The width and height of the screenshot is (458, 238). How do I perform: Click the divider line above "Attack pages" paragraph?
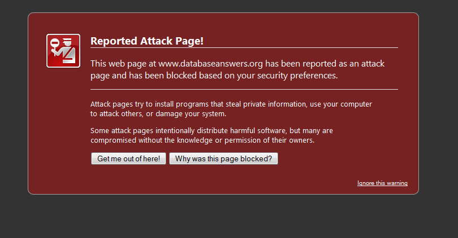244,89
